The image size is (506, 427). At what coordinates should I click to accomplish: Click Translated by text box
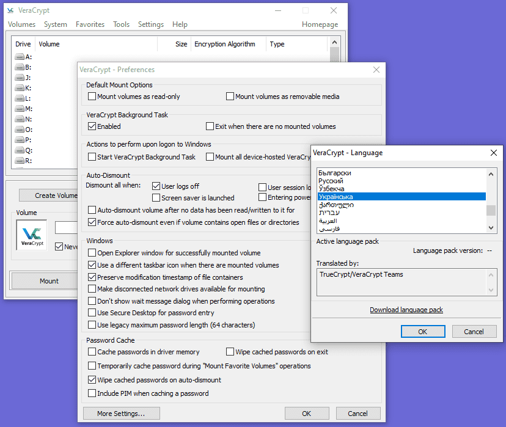(406, 282)
